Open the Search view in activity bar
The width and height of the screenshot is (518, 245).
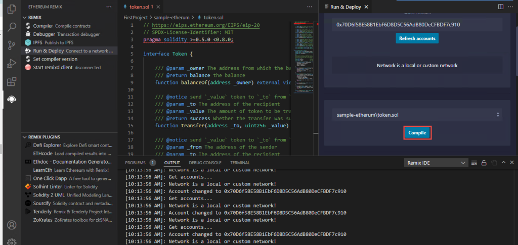11,27
